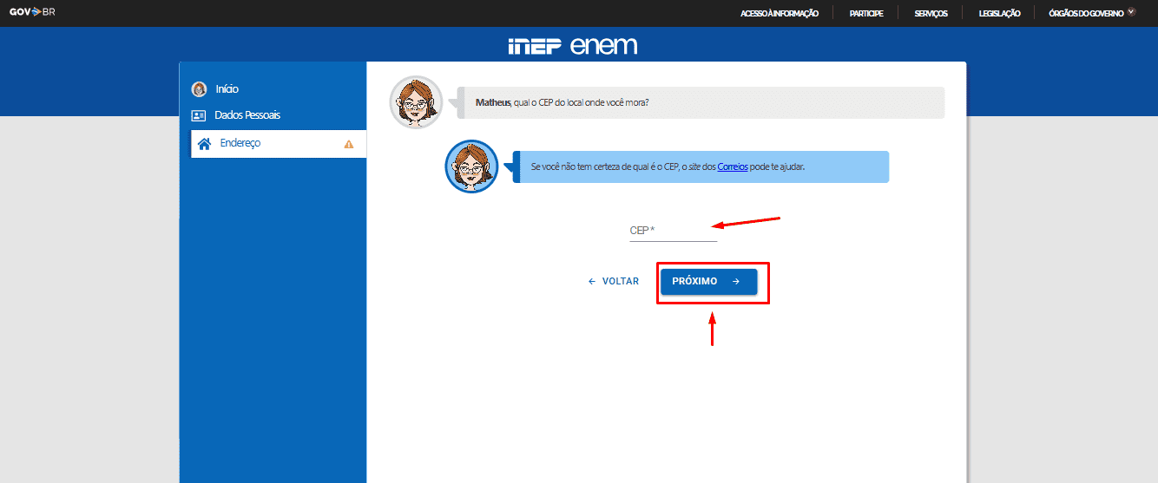Go to Início in the sidebar
The image size is (1158, 483).
[x=227, y=89]
